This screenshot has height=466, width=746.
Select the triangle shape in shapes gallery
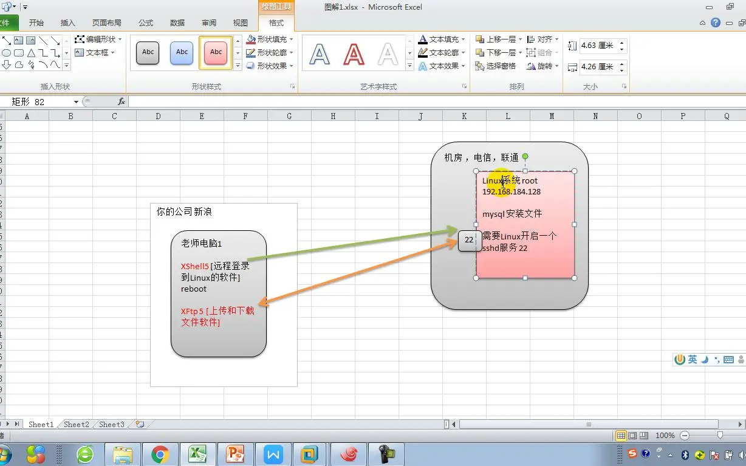click(x=31, y=53)
